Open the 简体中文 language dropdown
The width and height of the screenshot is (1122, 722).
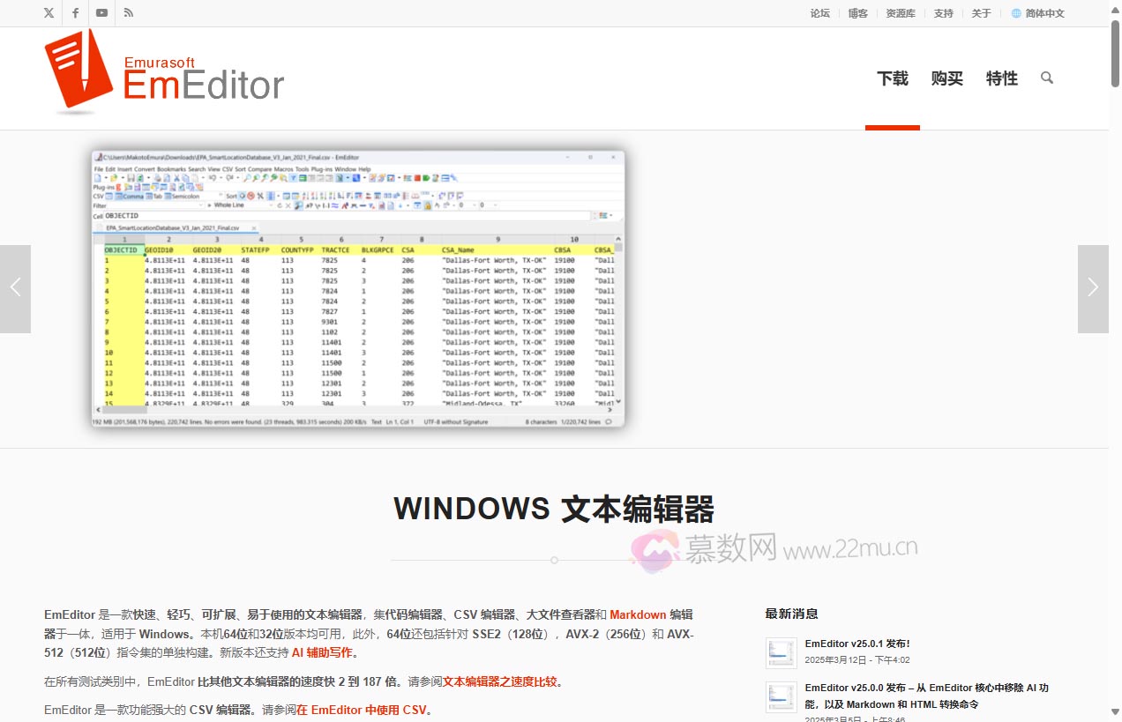click(1037, 13)
